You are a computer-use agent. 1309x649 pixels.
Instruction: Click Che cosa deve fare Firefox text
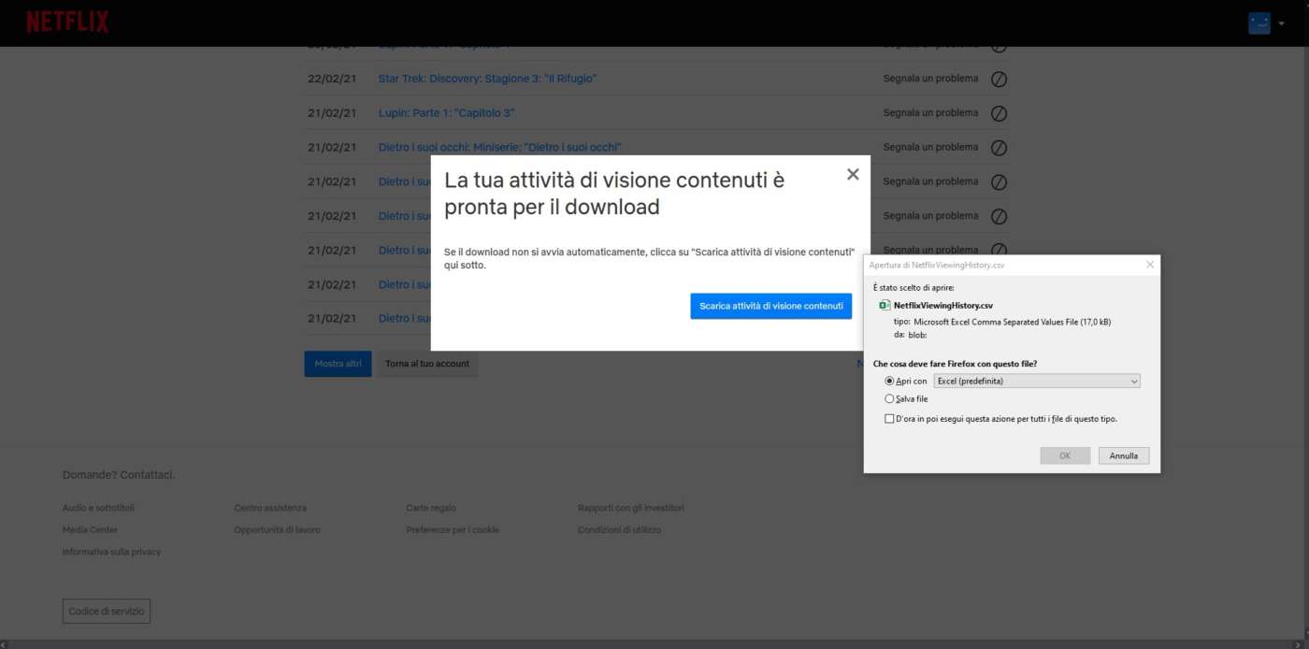point(955,364)
